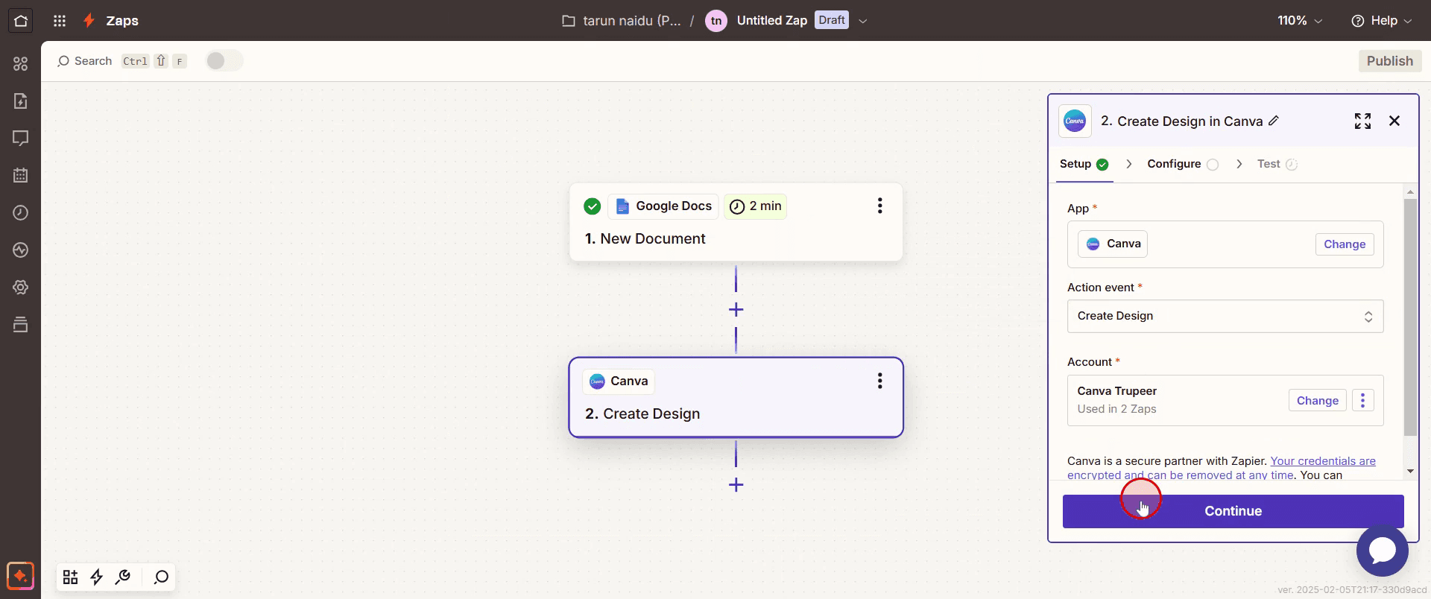The height and width of the screenshot is (599, 1431).
Task: Click the Continue button
Action: (1233, 511)
